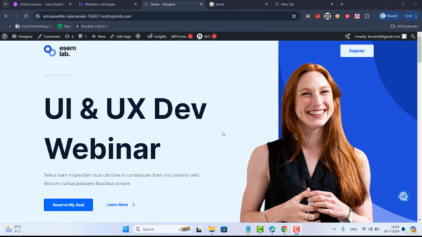Click the Paused profile button

[x=388, y=16]
